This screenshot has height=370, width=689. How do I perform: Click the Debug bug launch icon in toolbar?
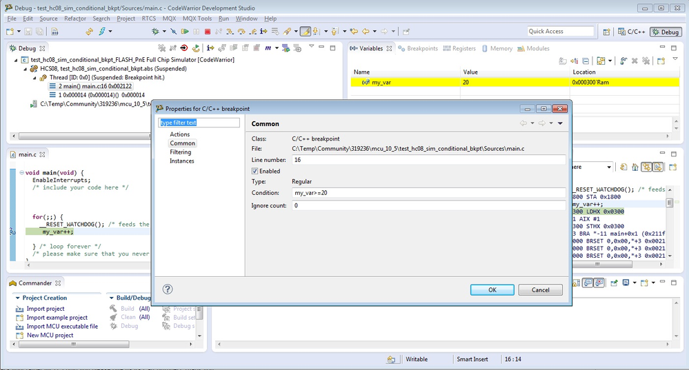[156, 32]
